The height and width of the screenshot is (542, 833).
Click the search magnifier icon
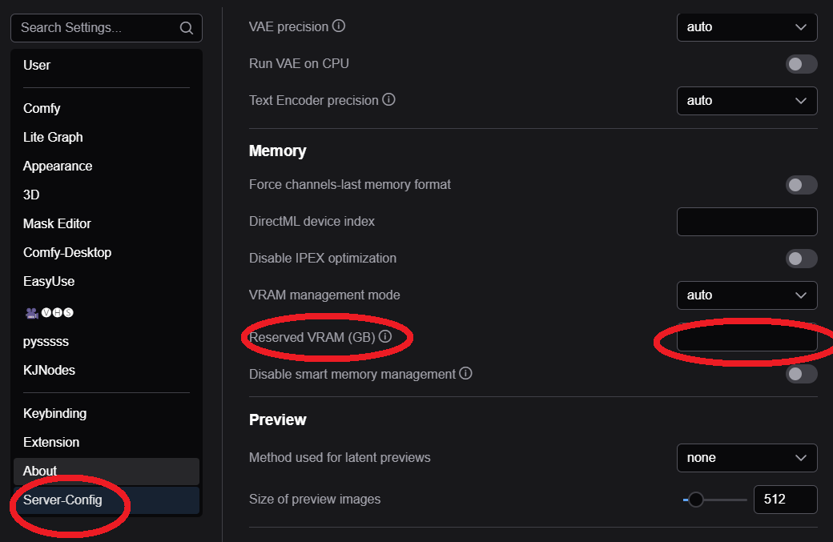point(186,28)
